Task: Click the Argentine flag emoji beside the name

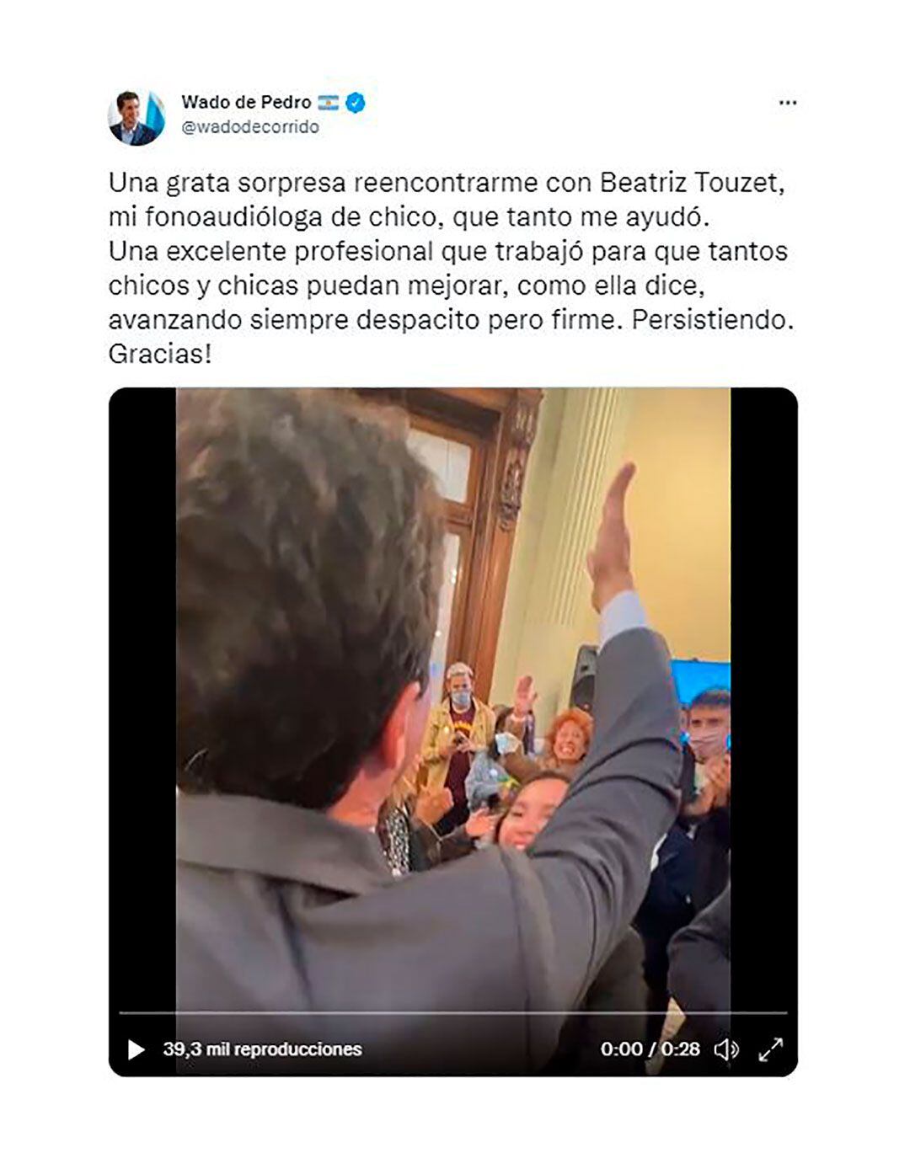Action: click(x=328, y=103)
